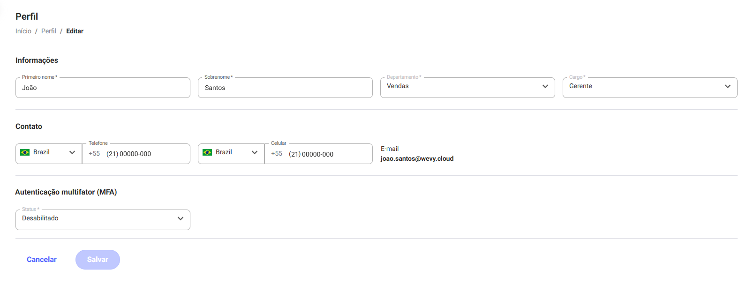Open the Departamento dropdown showing Vendas
This screenshot has height=300, width=754.
(467, 88)
